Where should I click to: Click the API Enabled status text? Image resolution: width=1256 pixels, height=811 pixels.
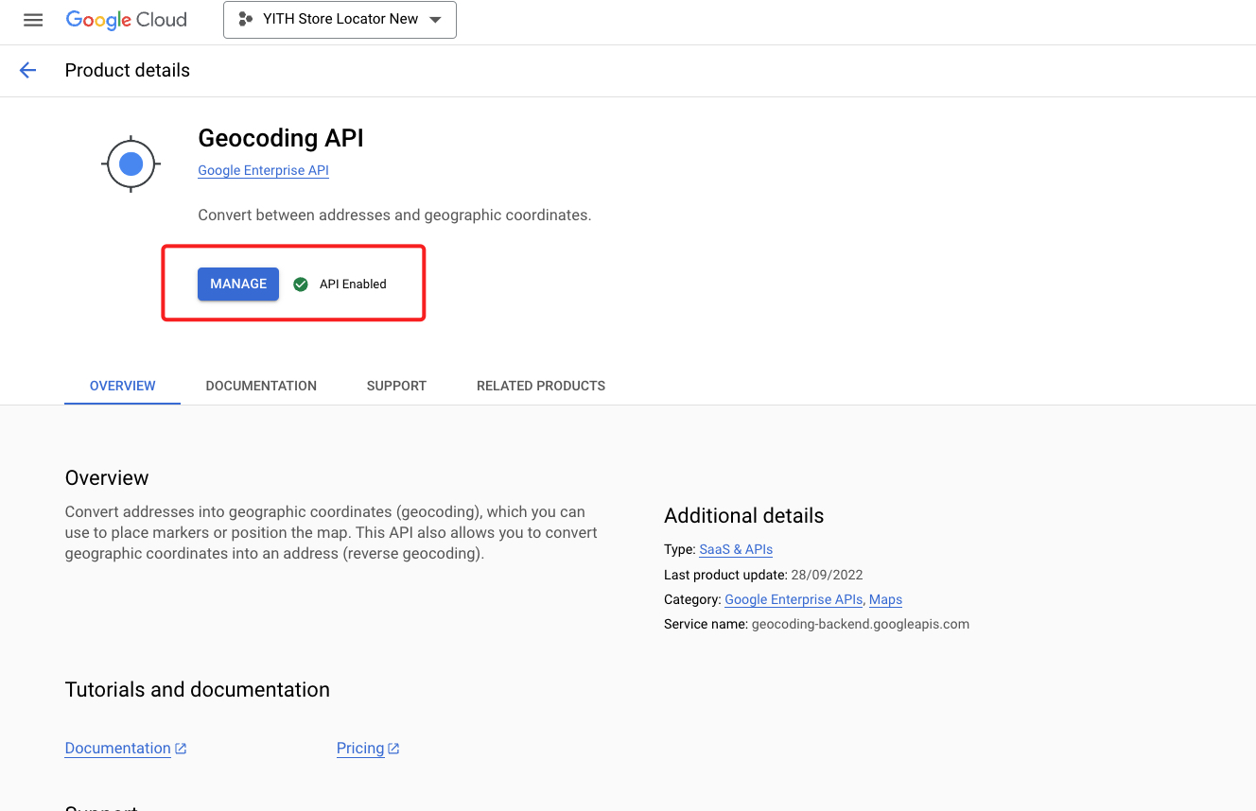353,284
